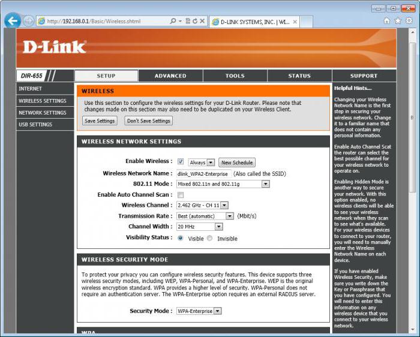Open address bar search dropdown arrow
Viewport: 420px width, 337px height.
(x=180, y=21)
